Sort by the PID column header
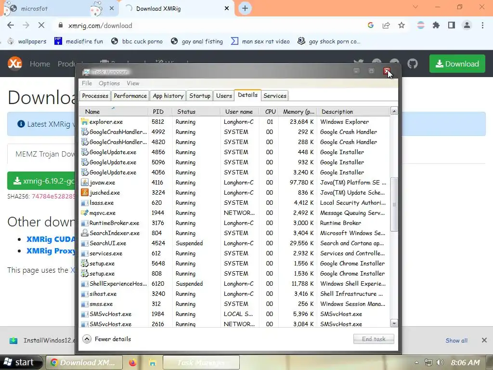 coord(160,112)
